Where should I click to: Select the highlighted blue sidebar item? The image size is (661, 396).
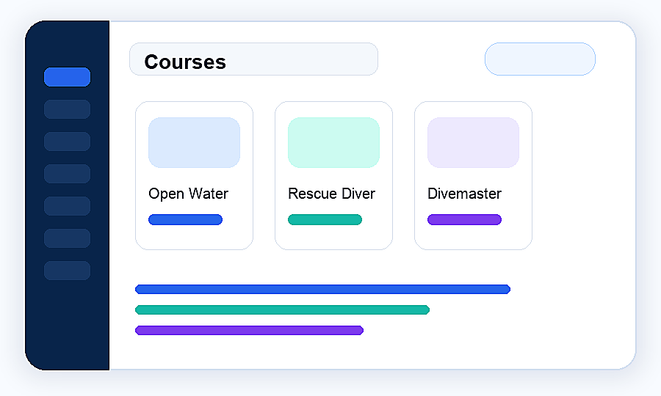[x=67, y=77]
